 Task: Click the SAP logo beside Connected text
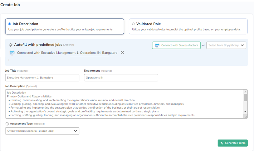(x=12, y=53)
